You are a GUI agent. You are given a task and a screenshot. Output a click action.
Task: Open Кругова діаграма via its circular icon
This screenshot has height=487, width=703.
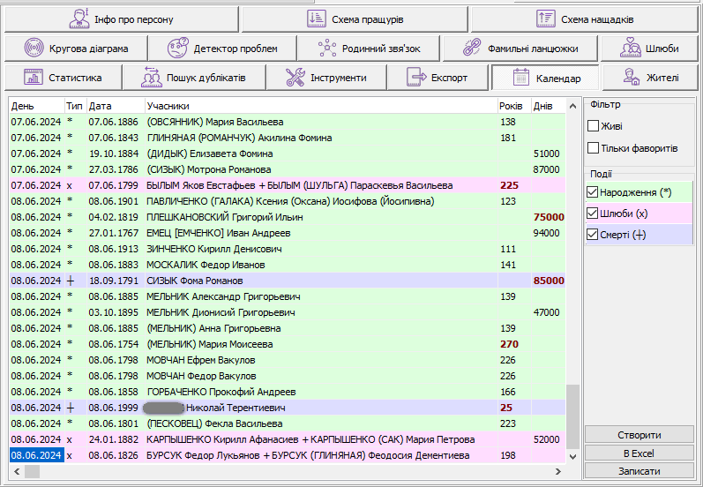(35, 48)
